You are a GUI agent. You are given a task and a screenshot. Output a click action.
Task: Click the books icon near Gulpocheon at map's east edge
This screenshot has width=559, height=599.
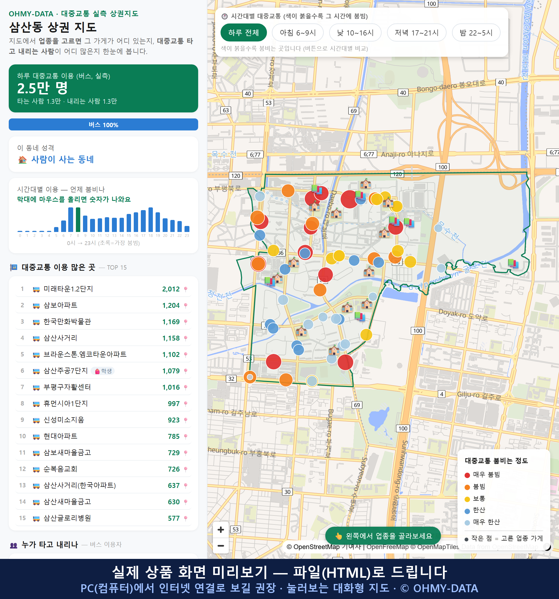point(513,264)
